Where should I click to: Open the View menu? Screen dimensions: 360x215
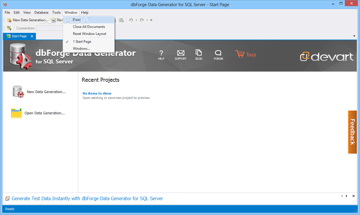tap(27, 13)
